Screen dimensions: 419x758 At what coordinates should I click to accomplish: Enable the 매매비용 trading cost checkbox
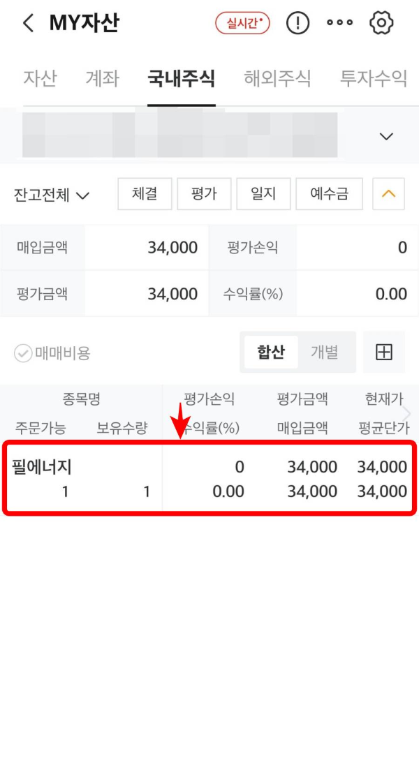tap(20, 352)
